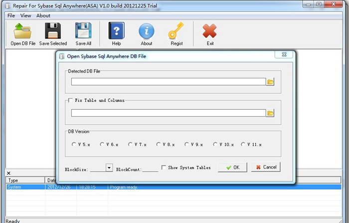Click the Type column header
The width and height of the screenshot is (349, 223).
(x=25, y=180)
